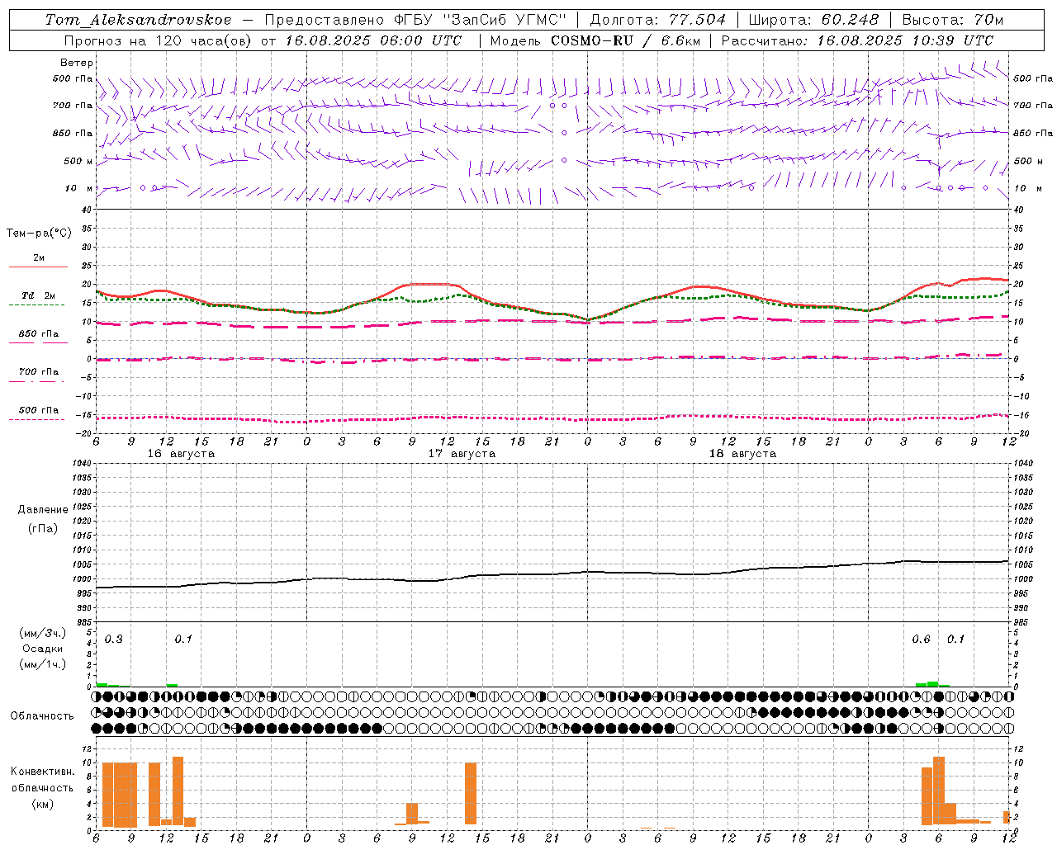The height and width of the screenshot is (845, 1057).
Task: Click the 0.6 precipitation value
Action: pos(921,639)
